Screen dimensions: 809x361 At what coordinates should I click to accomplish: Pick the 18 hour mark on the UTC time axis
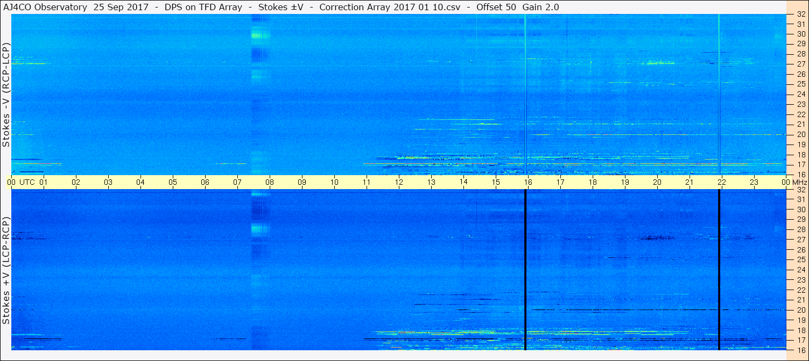593,182
